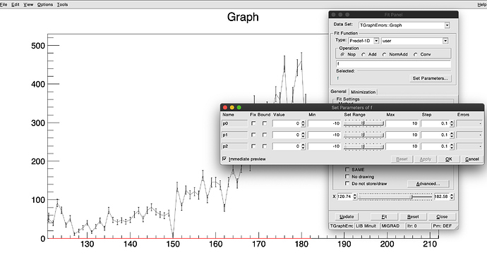Click the X minimum 120.74 stepper arrows
Screen dimensions: 487x262
pyautogui.click(x=355, y=196)
